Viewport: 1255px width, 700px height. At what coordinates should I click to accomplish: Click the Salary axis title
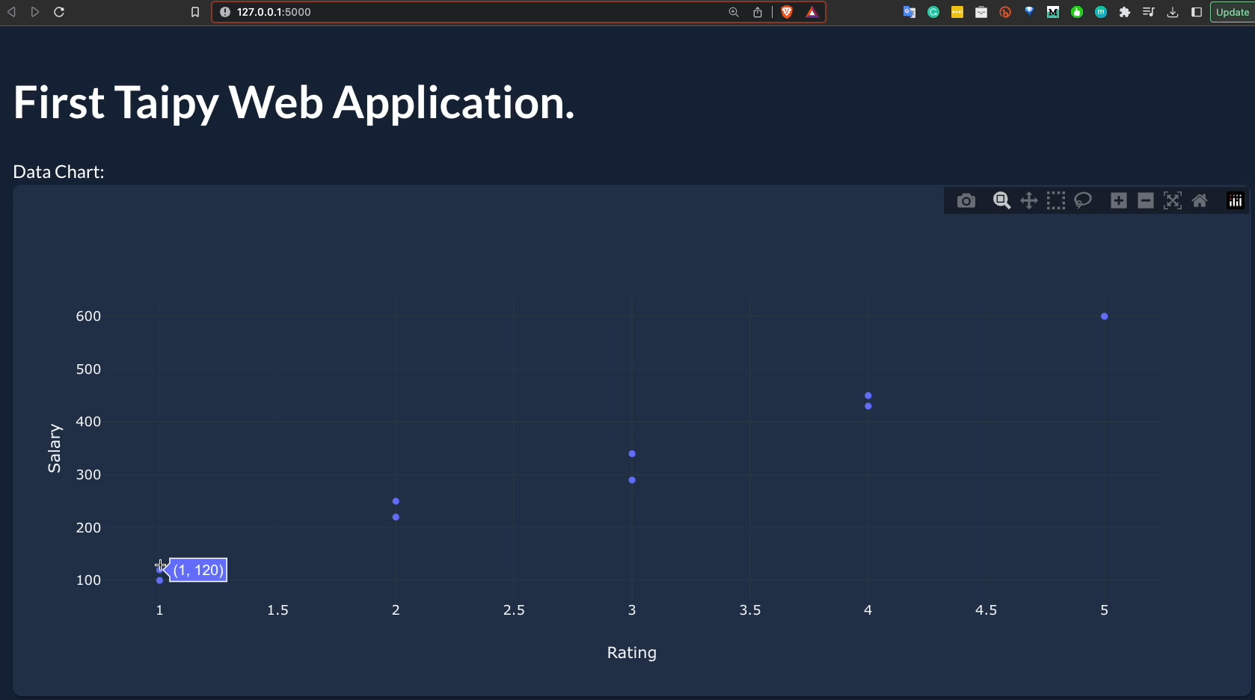pyautogui.click(x=54, y=448)
